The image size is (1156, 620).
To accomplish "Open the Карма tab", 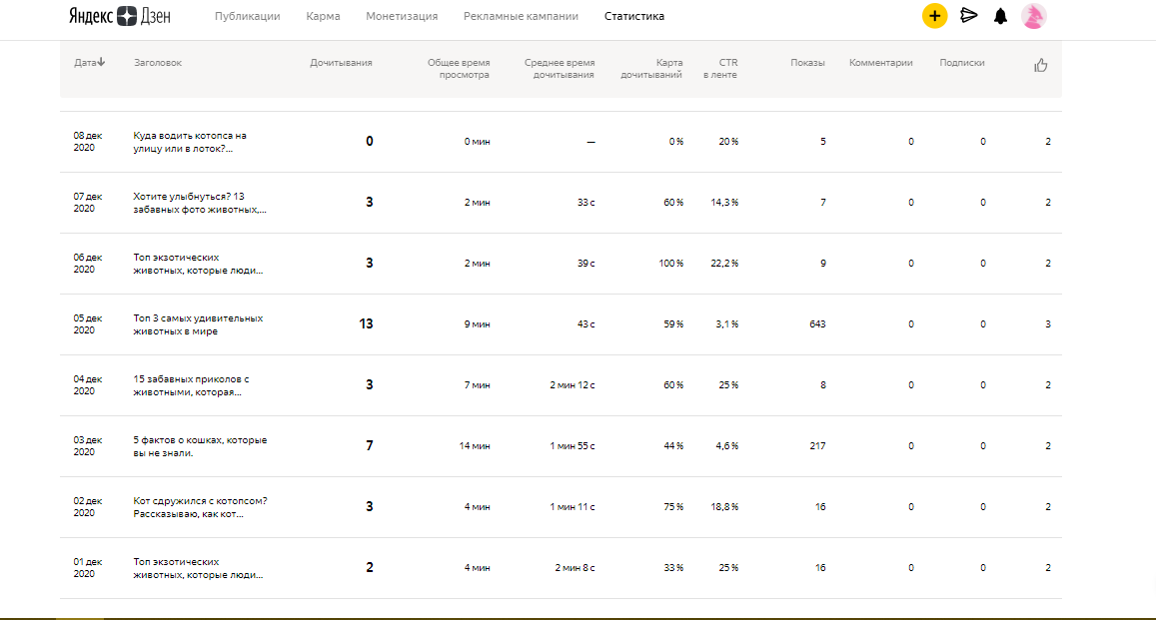I will (x=323, y=16).
